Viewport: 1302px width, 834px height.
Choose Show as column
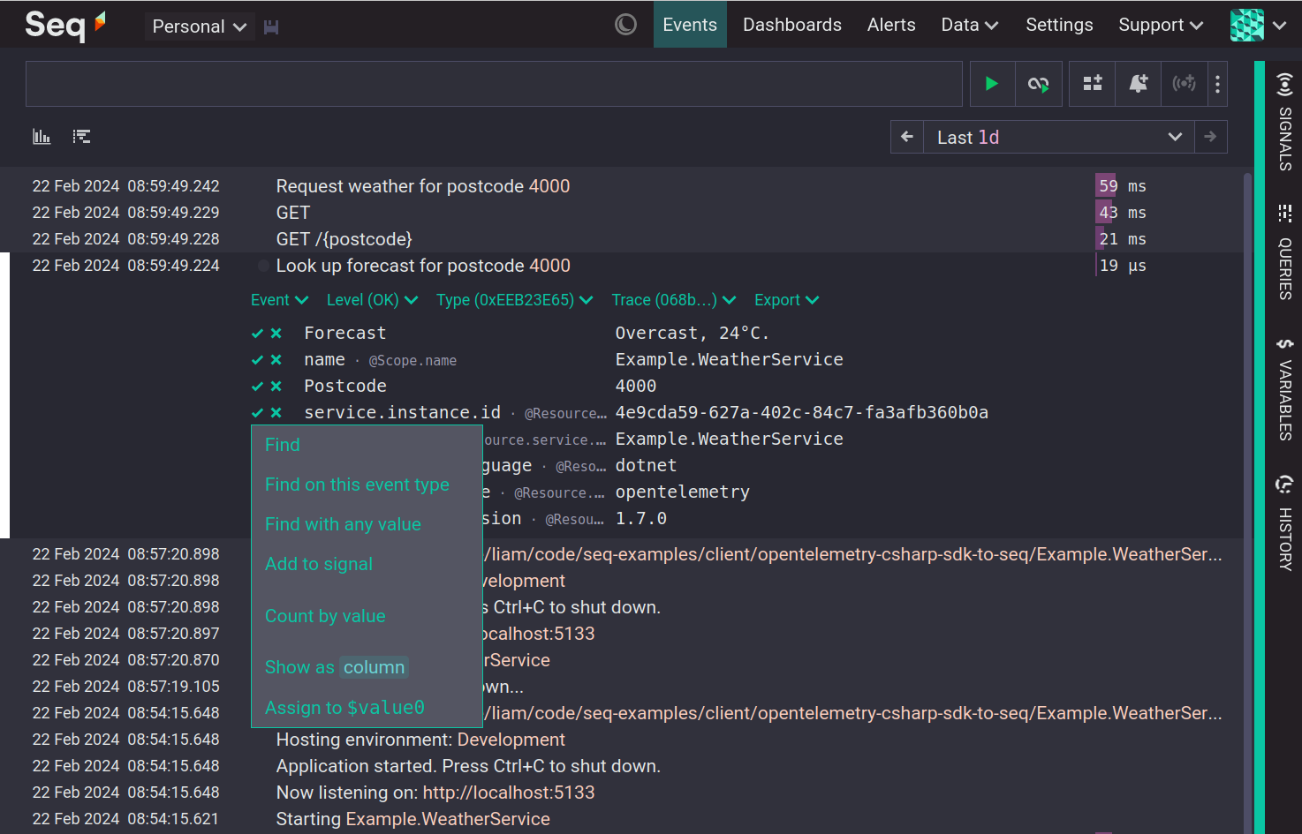(x=336, y=667)
